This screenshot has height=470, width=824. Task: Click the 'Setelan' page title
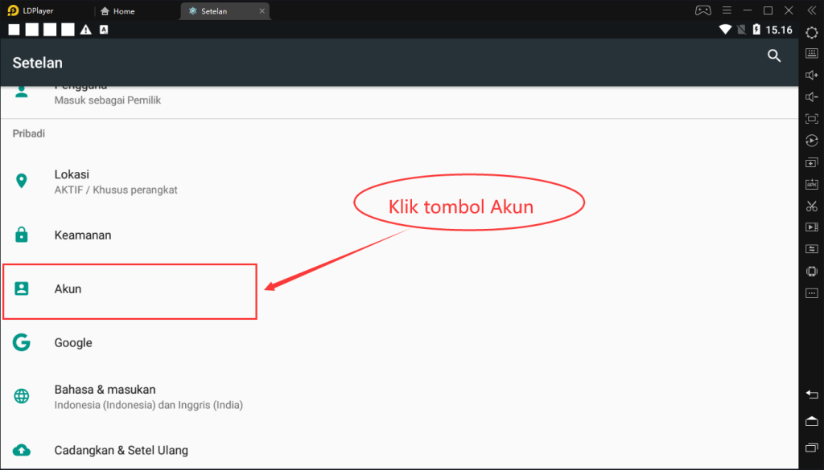pos(37,63)
